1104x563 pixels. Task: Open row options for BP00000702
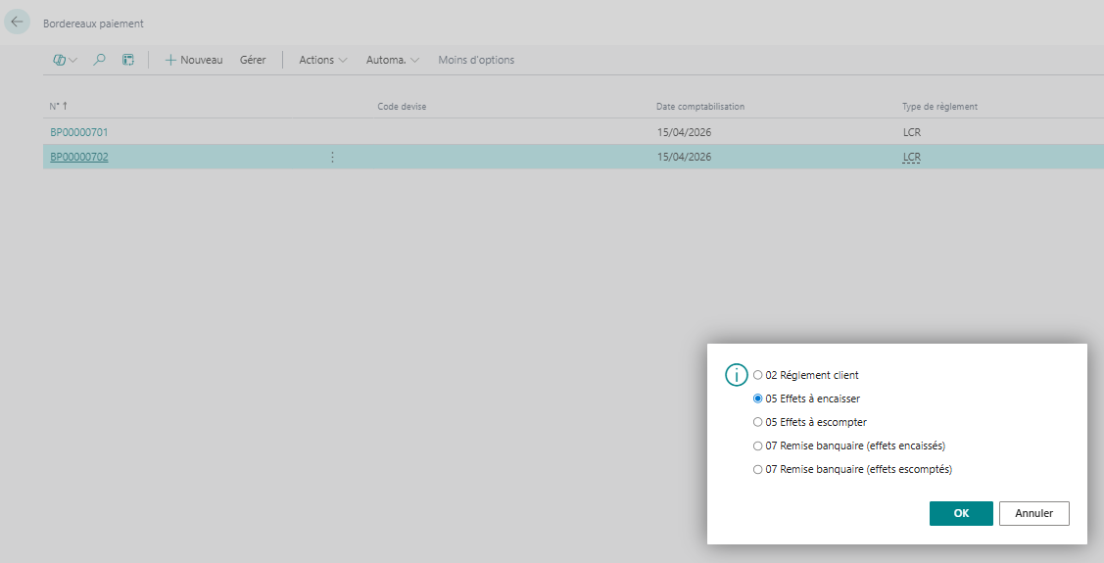(332, 157)
